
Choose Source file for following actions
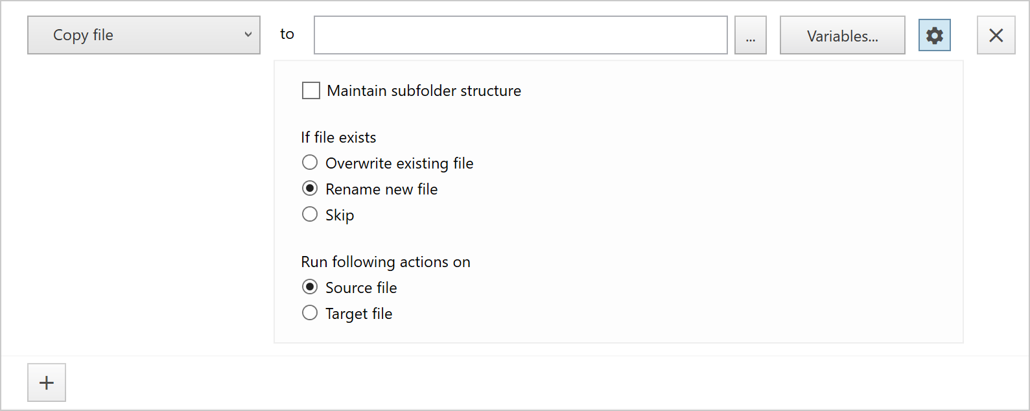[310, 287]
